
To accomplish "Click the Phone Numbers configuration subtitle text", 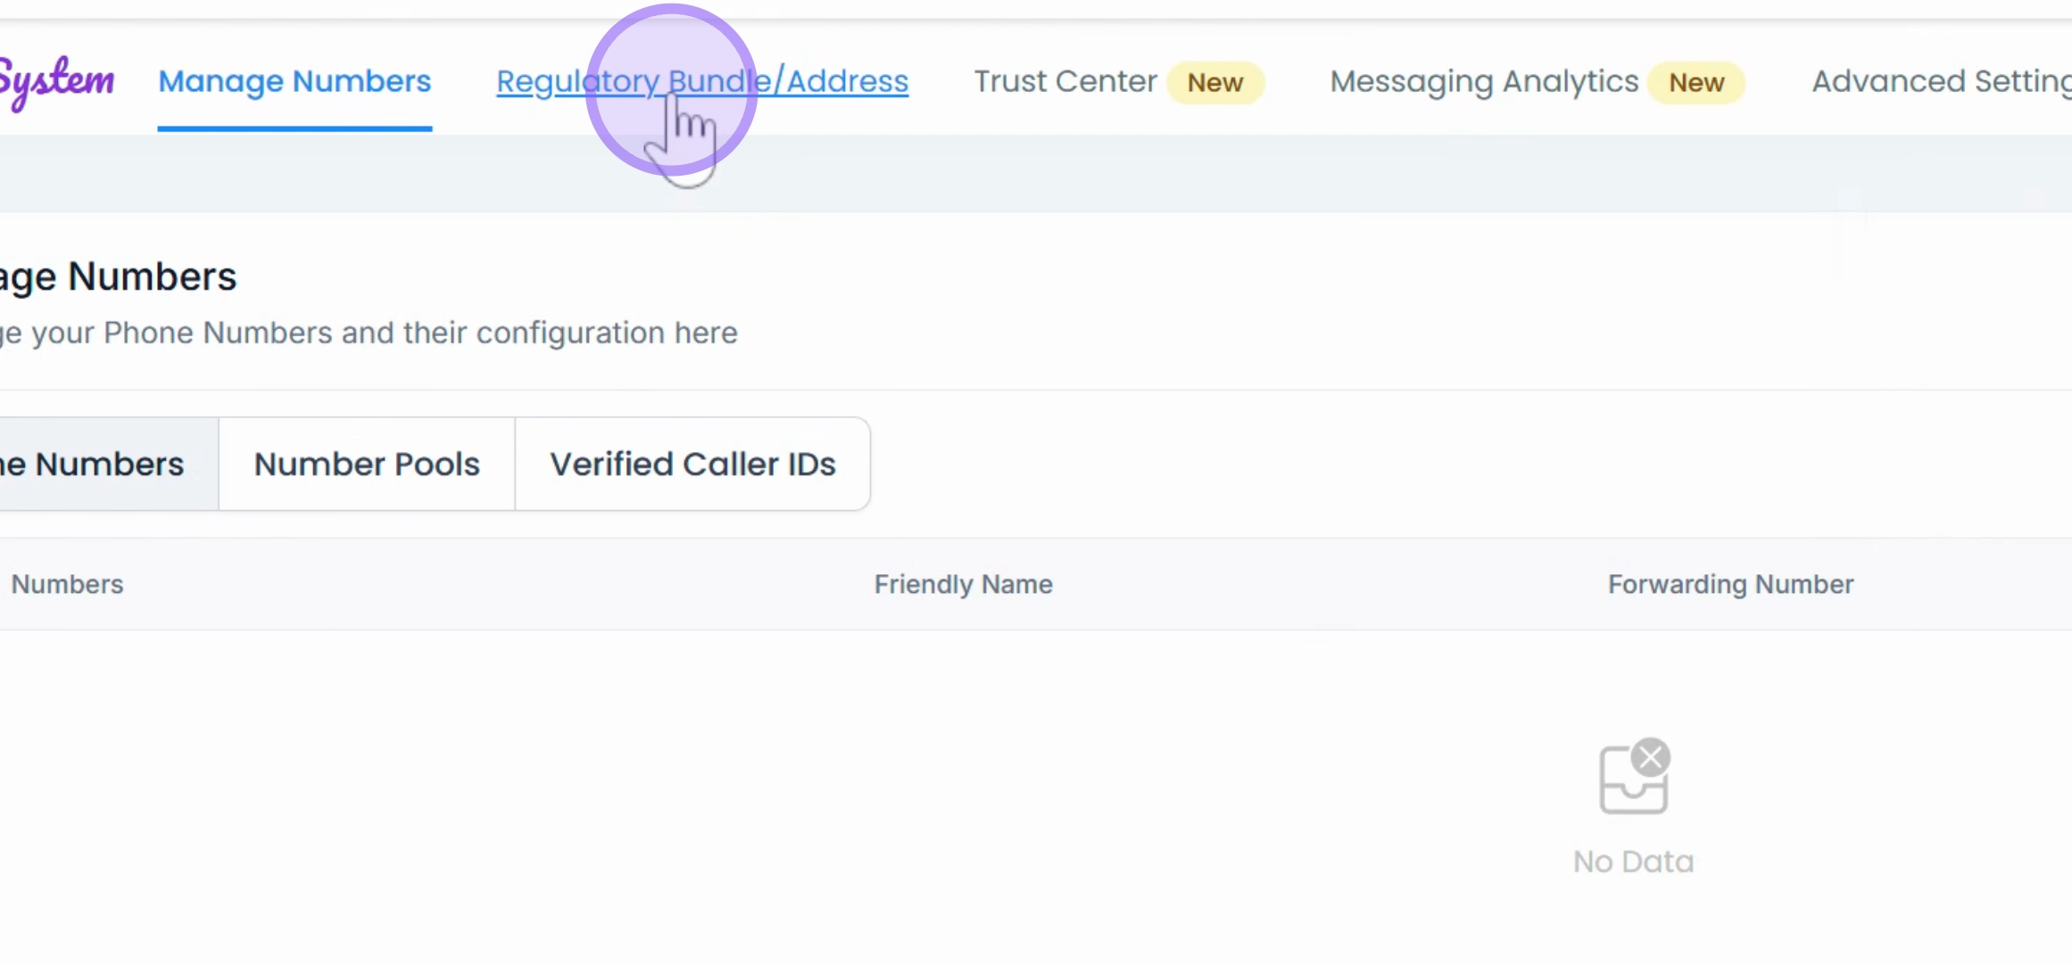I will pyautogui.click(x=369, y=333).
